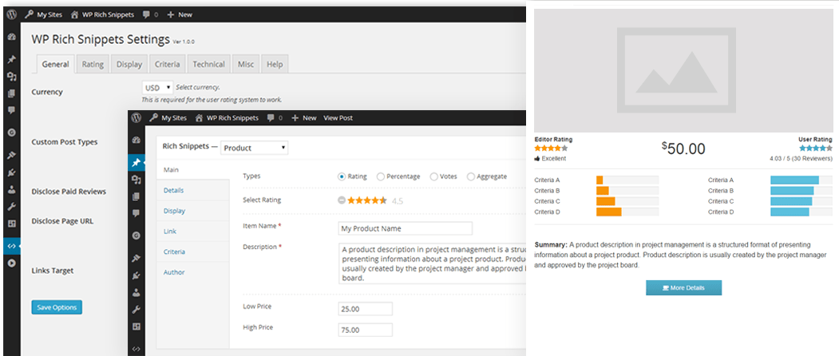
Task: Select the Votes type radio button
Action: [x=434, y=176]
